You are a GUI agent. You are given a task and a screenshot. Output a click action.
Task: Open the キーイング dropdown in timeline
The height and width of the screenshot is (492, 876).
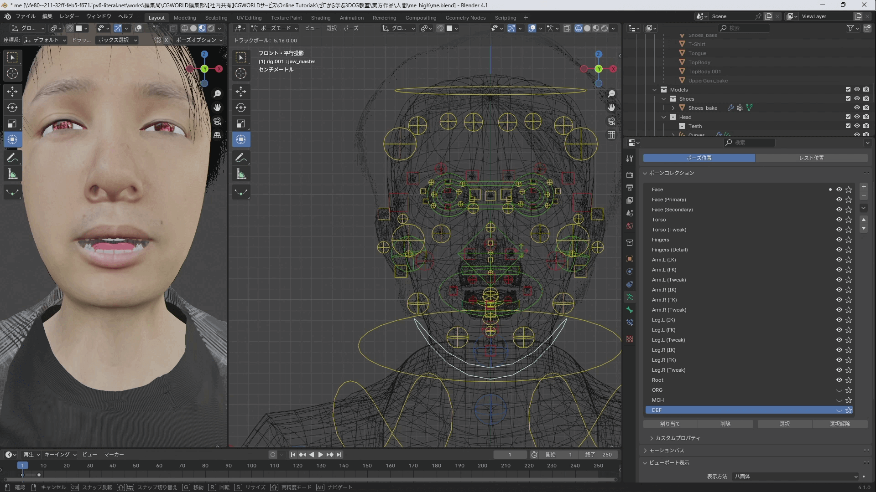(x=60, y=455)
